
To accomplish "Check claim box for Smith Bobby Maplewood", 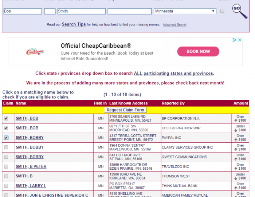I will pos(6,147).
